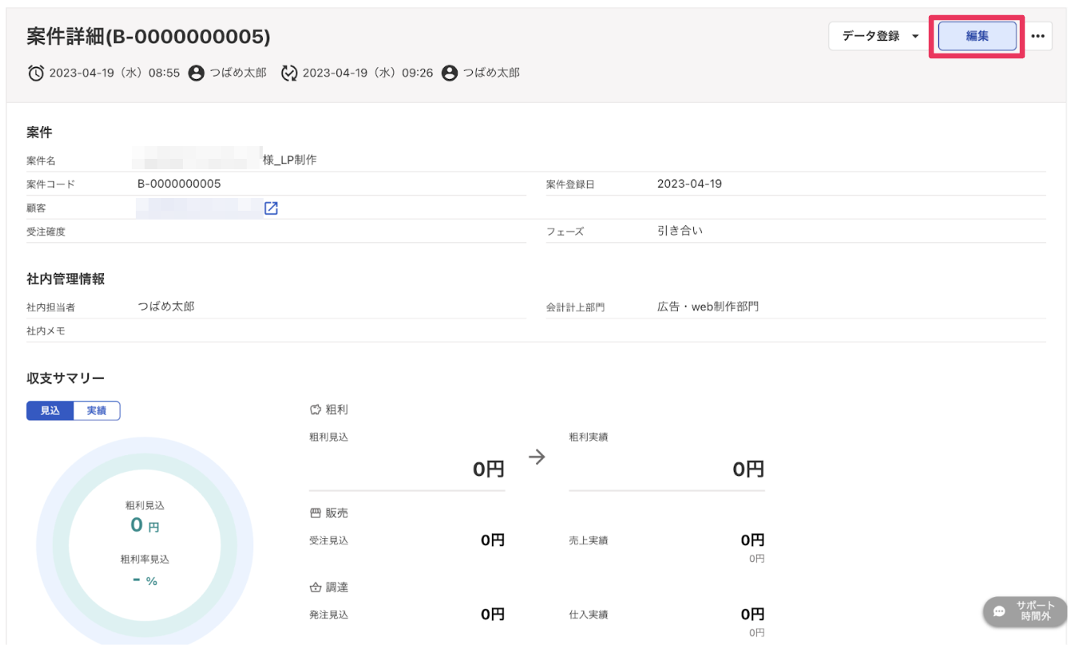Click the 仕入実績 0円 value
Image resolution: width=1083 pixels, height=653 pixels.
coord(752,615)
